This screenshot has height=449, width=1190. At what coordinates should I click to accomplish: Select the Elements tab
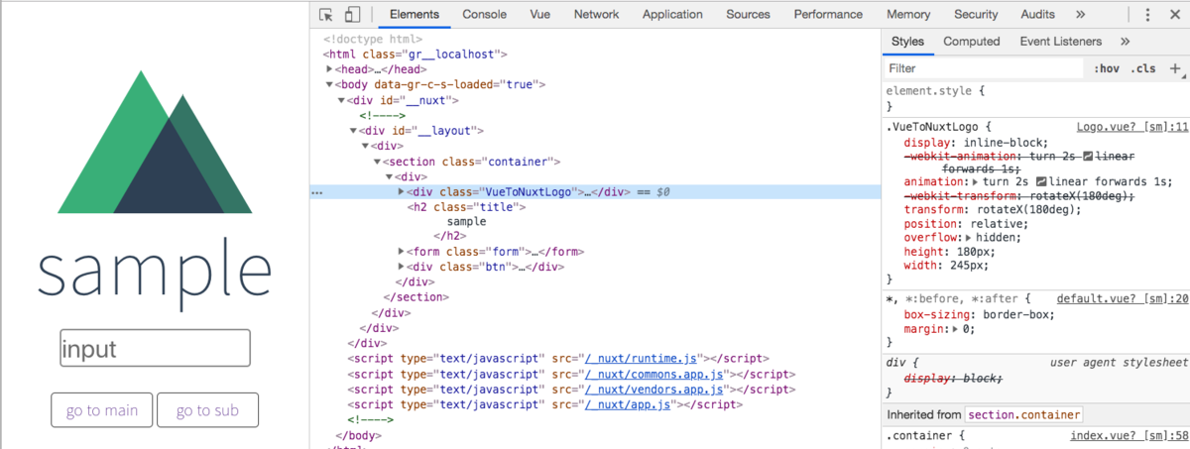pos(415,15)
